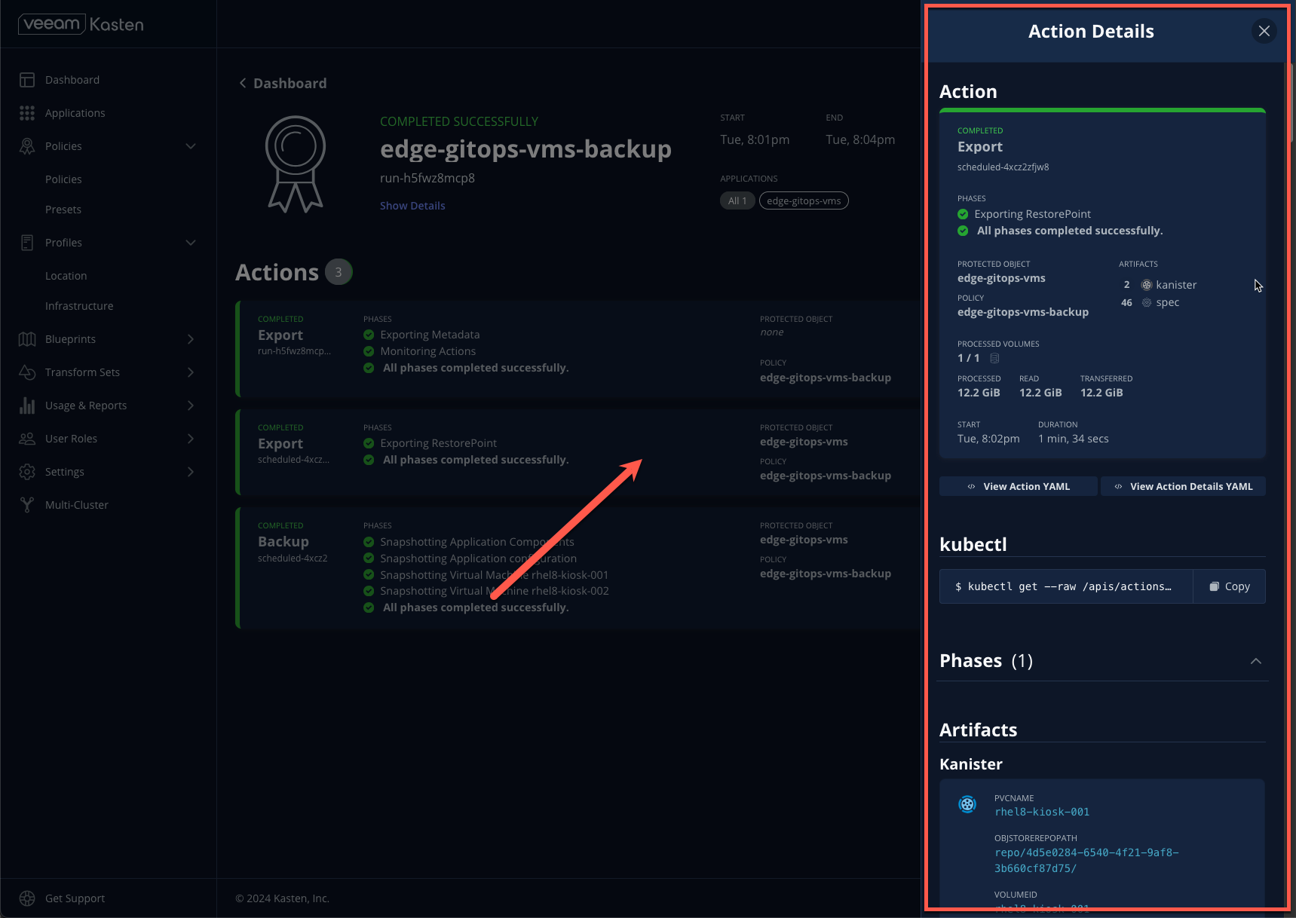
Task: Click the processed volumes disk icon
Action: click(x=994, y=358)
